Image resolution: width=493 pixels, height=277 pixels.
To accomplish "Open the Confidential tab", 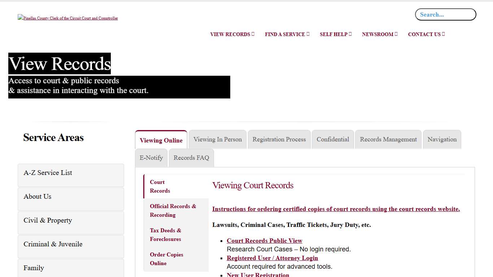I will point(333,140).
